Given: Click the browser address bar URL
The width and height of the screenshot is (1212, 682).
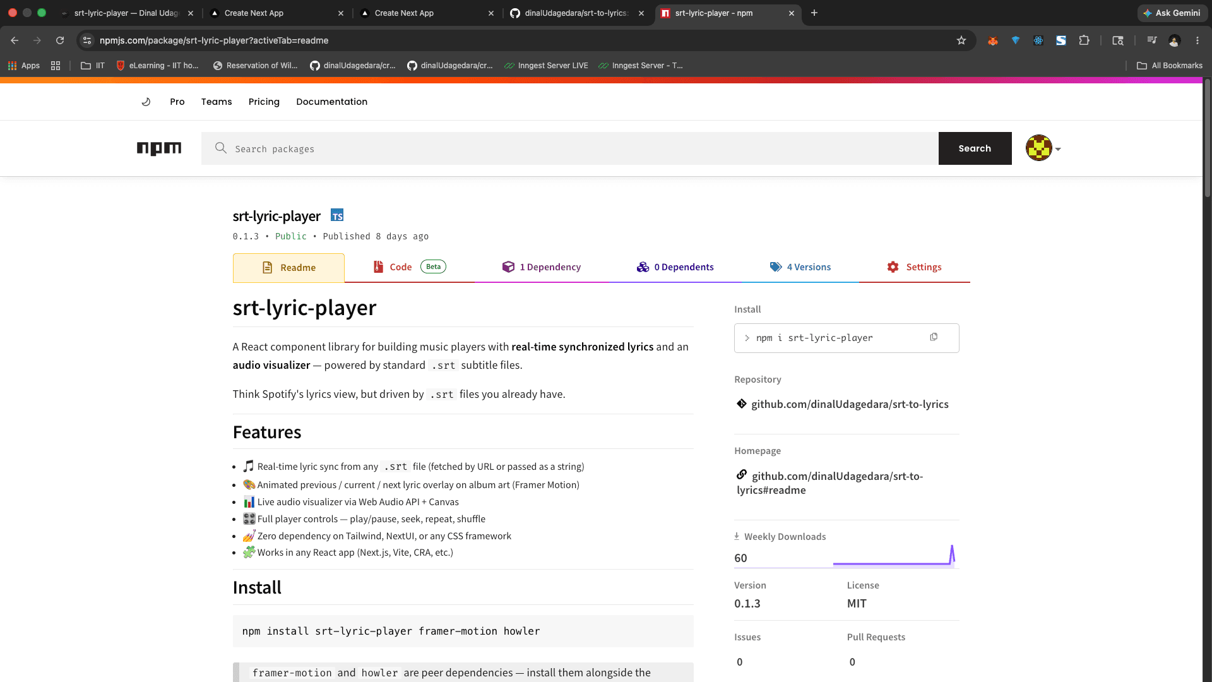Looking at the screenshot, I should click(x=214, y=40).
